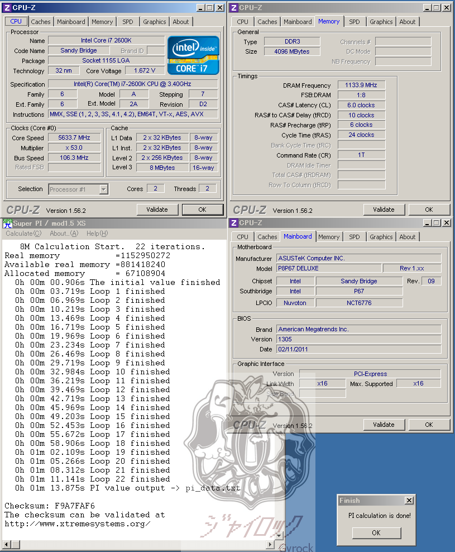Click OK in the Memory window
The height and width of the screenshot is (552, 455).
pyautogui.click(x=429, y=210)
